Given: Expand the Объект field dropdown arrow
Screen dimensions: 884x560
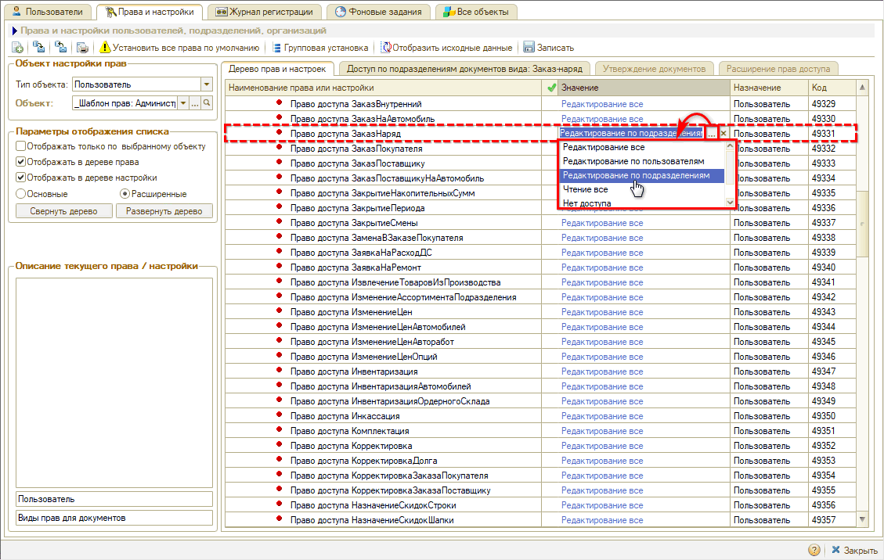Looking at the screenshot, I should pos(183,103).
